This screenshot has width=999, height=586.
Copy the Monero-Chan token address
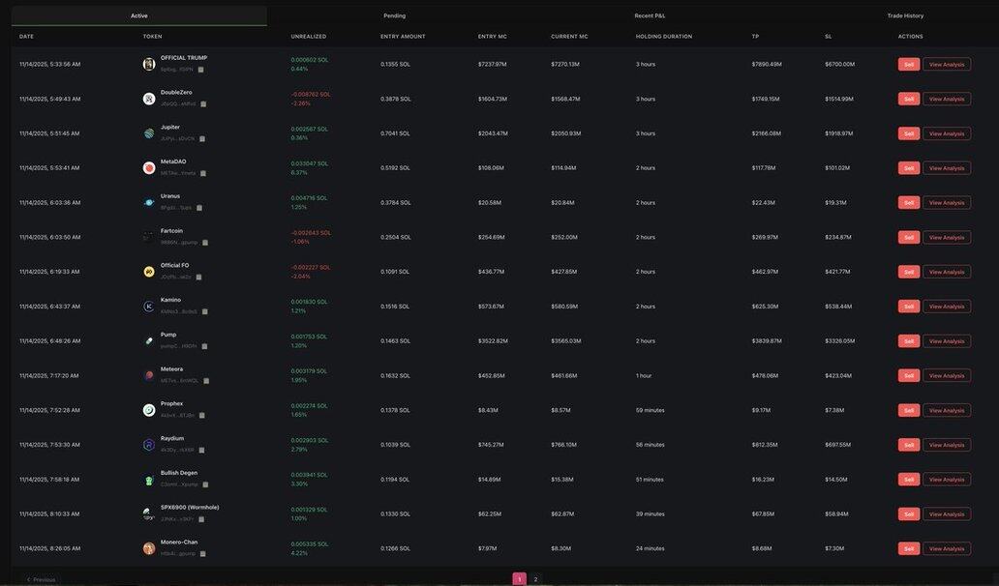[x=202, y=554]
